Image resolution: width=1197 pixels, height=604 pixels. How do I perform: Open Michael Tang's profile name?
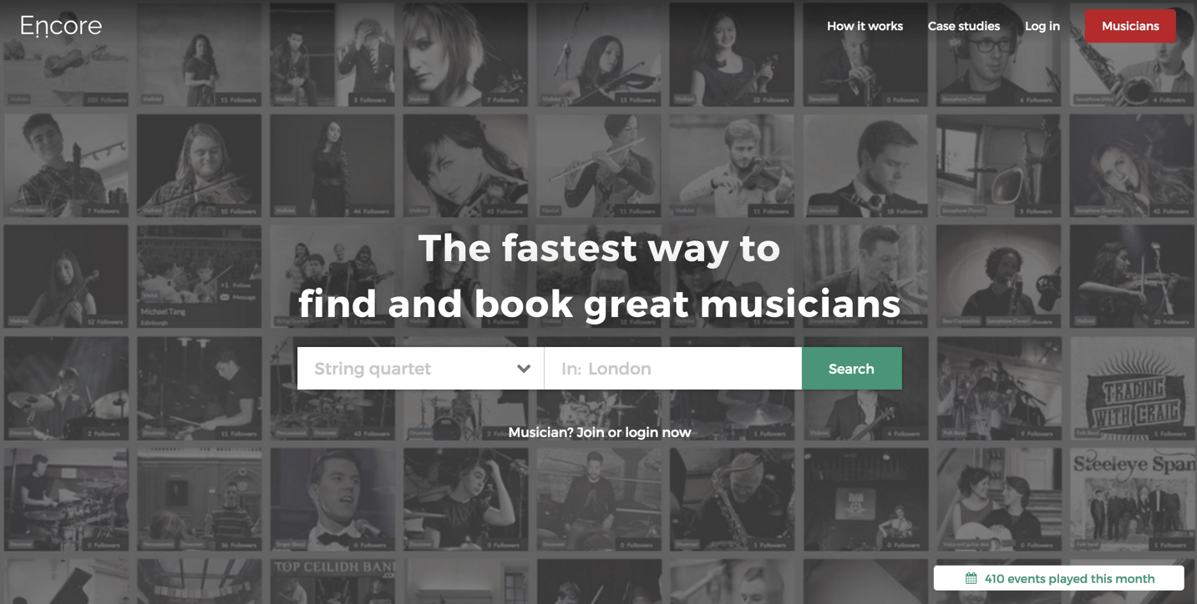pos(163,312)
